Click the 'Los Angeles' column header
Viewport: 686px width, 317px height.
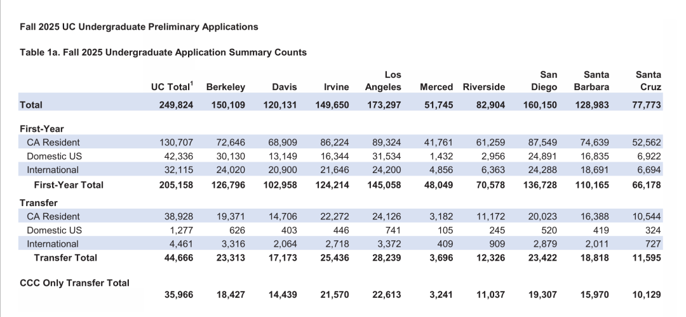pyautogui.click(x=383, y=81)
